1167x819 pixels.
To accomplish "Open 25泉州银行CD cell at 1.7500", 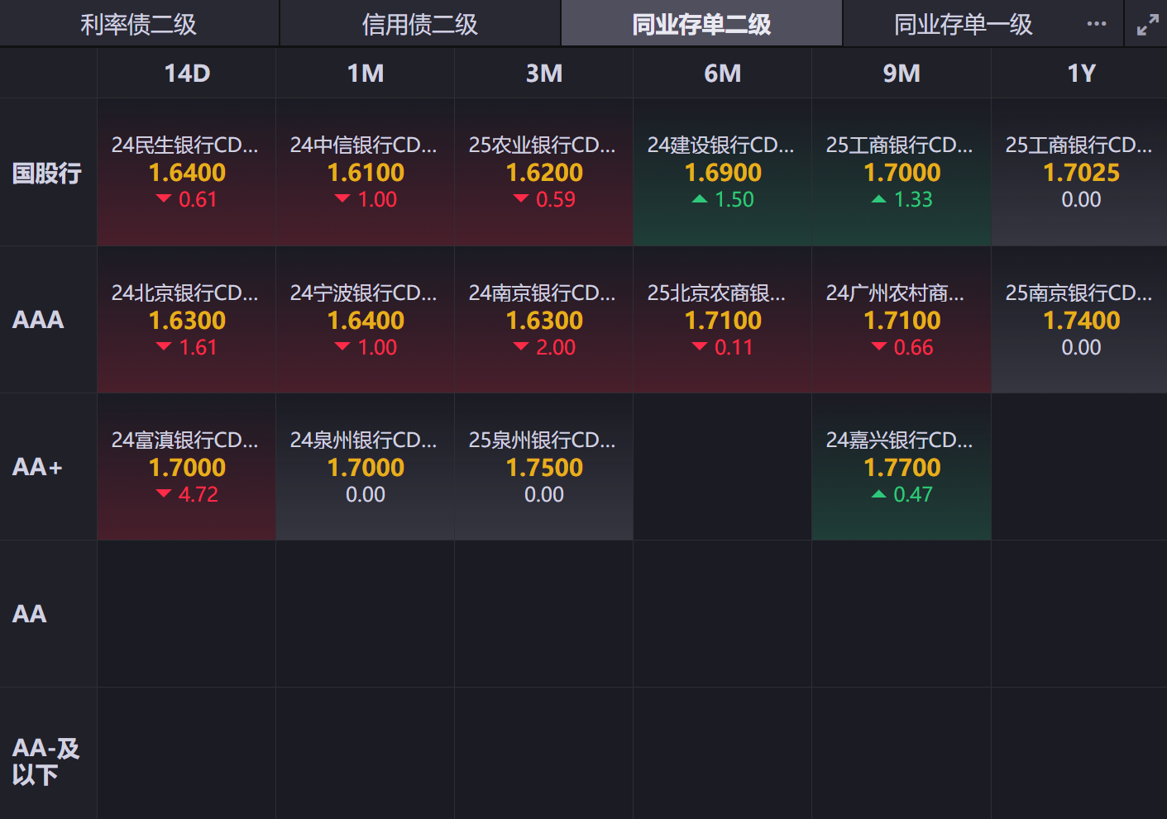I will coord(544,467).
